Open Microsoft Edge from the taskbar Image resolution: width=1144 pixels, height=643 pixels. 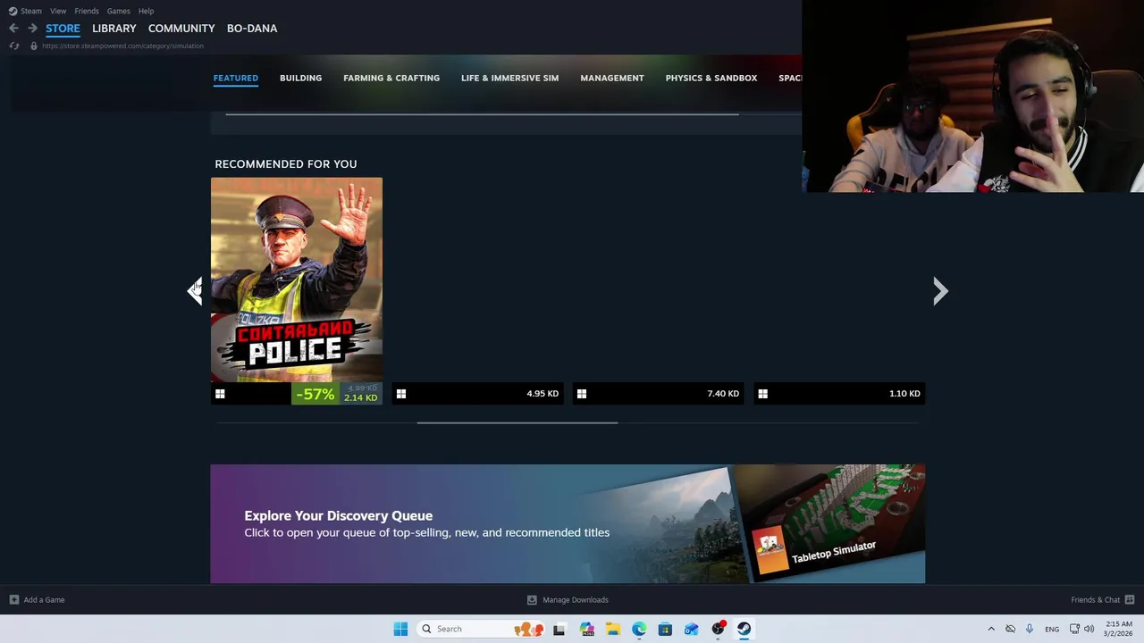[639, 629]
